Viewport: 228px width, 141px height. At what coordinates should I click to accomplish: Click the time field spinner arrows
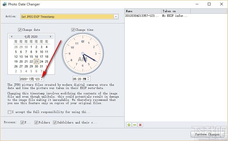(88, 79)
